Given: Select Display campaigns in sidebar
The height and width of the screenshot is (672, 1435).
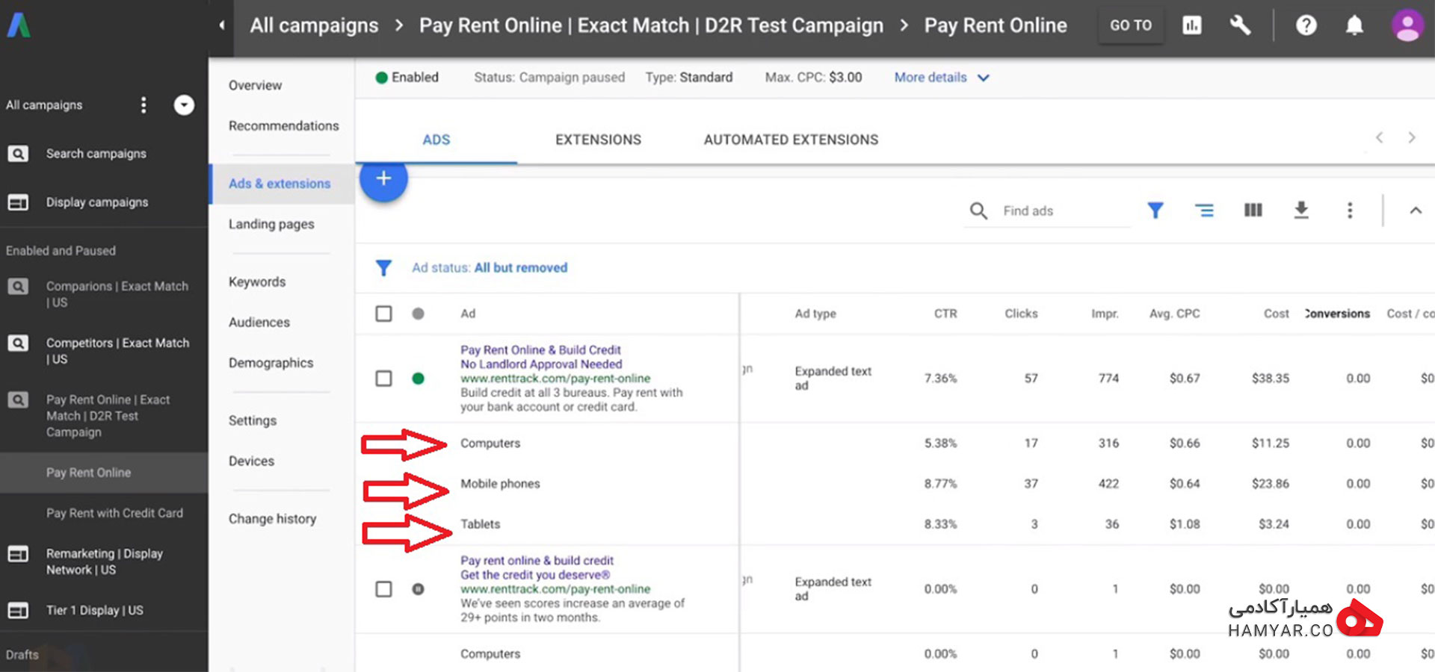Looking at the screenshot, I should 96,202.
